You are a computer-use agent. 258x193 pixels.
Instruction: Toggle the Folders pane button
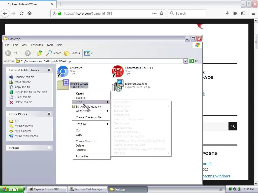coord(72,53)
